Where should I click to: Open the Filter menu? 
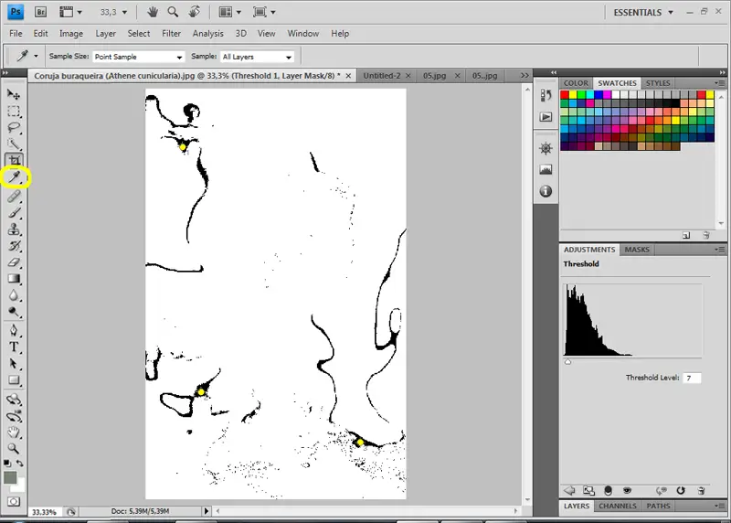[x=171, y=34]
